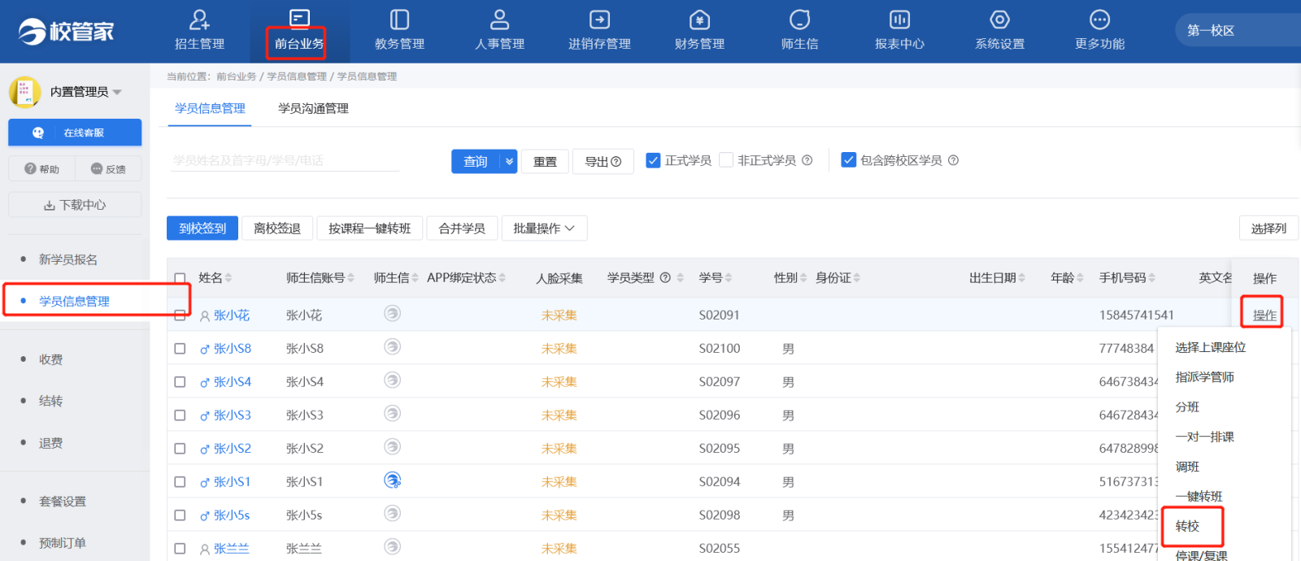Open the 招生管理 module icon

tap(199, 20)
